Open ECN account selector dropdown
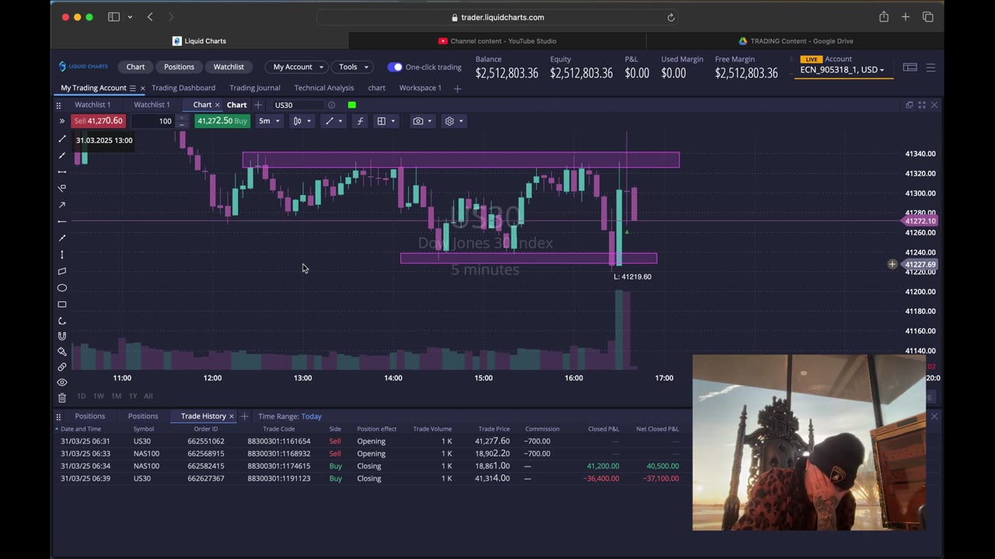This screenshot has height=559, width=995. 843,70
